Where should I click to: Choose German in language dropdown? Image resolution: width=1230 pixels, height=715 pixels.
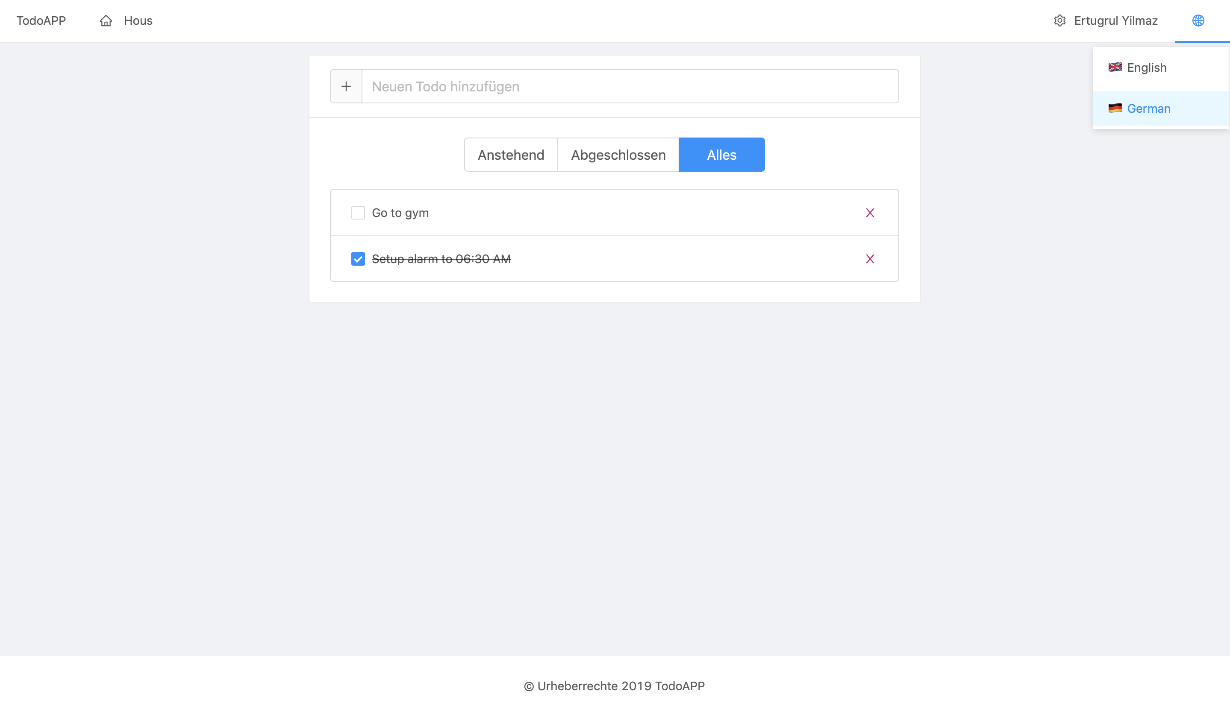click(x=1148, y=109)
